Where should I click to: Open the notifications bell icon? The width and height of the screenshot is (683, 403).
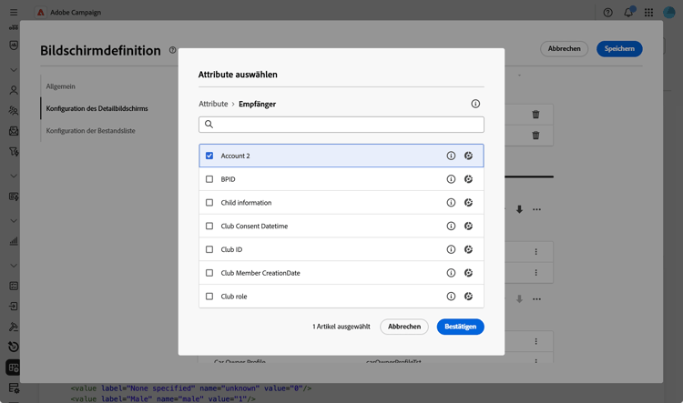point(628,13)
